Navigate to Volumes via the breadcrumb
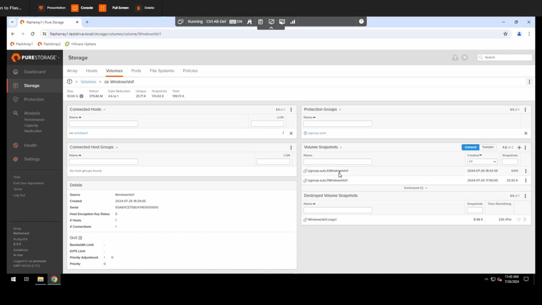This screenshot has width=542, height=305. point(88,81)
